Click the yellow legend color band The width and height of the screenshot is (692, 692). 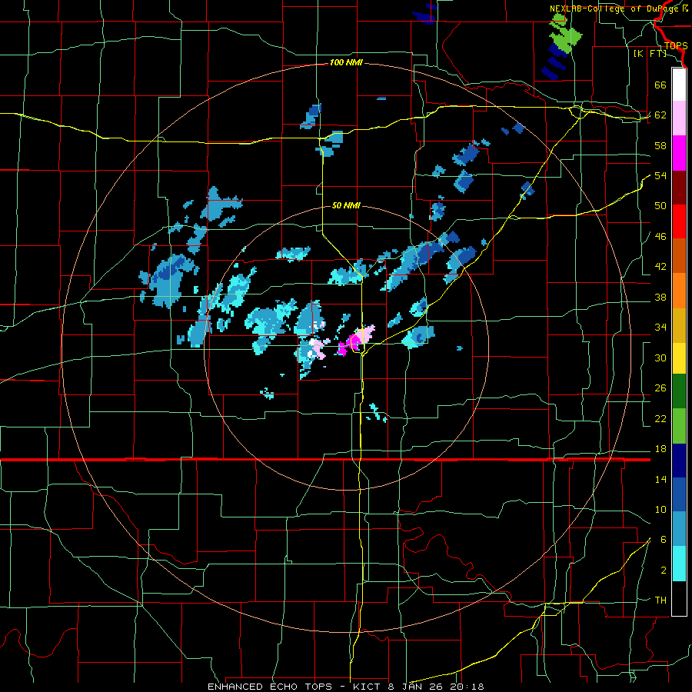[679, 358]
